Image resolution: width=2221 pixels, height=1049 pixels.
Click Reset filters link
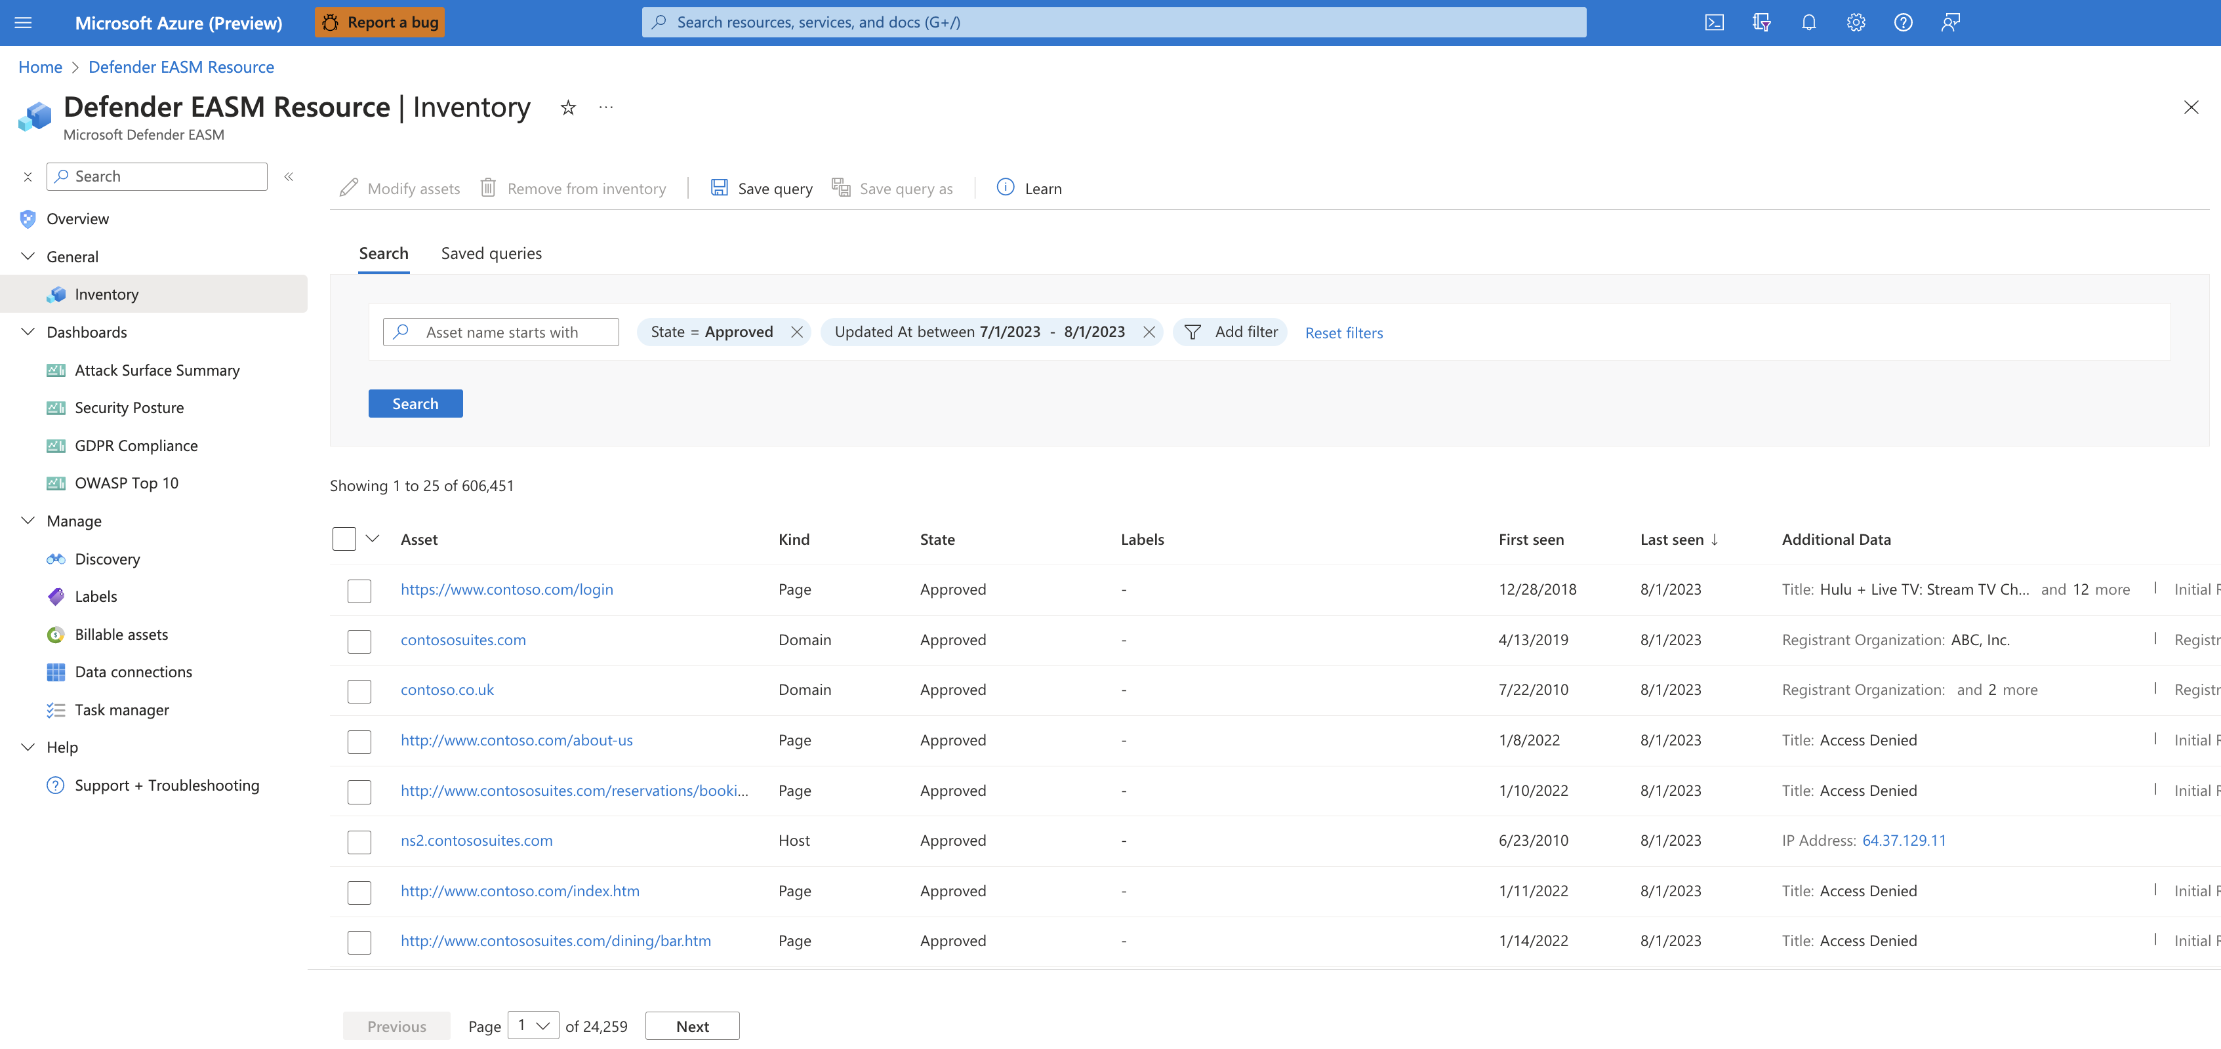[x=1343, y=331]
